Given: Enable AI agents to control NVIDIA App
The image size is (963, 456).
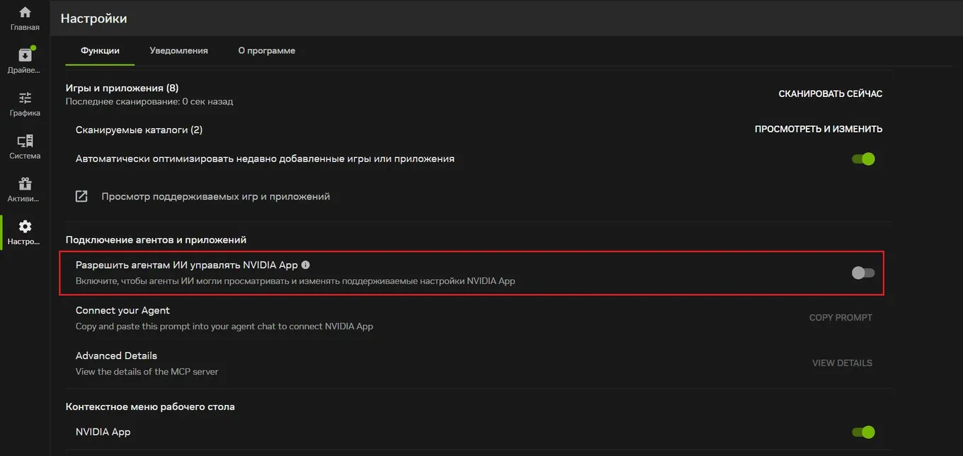Looking at the screenshot, I should (863, 273).
